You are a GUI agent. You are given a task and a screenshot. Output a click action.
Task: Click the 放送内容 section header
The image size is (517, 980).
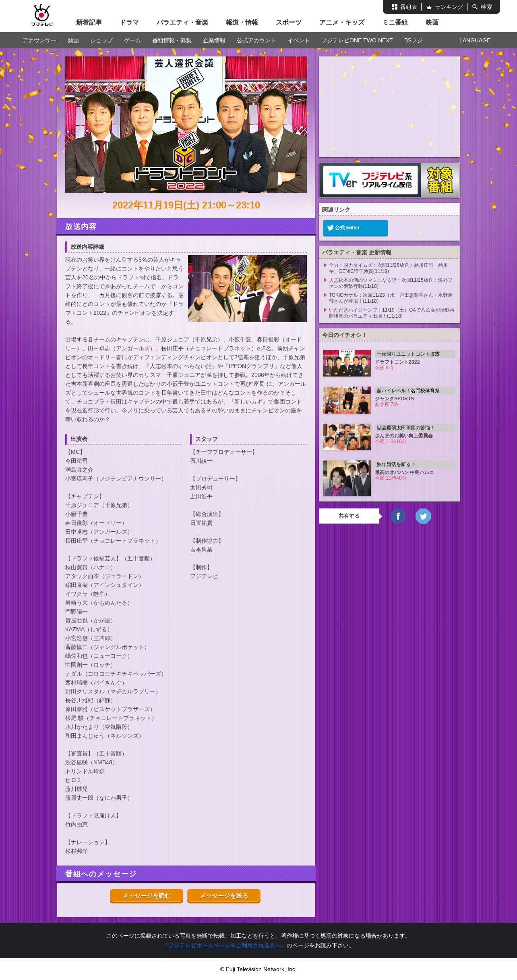coord(186,227)
